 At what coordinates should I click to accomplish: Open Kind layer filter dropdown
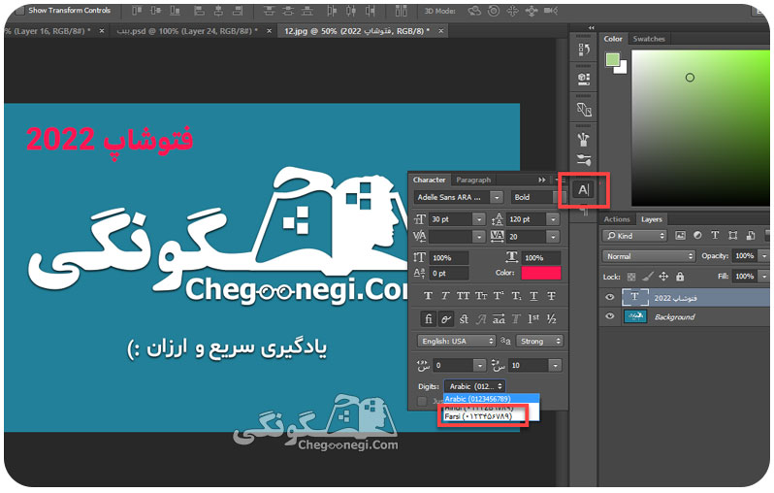point(634,236)
